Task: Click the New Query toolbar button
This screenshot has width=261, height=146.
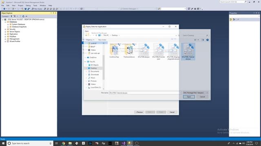Action: [x=37, y=9]
